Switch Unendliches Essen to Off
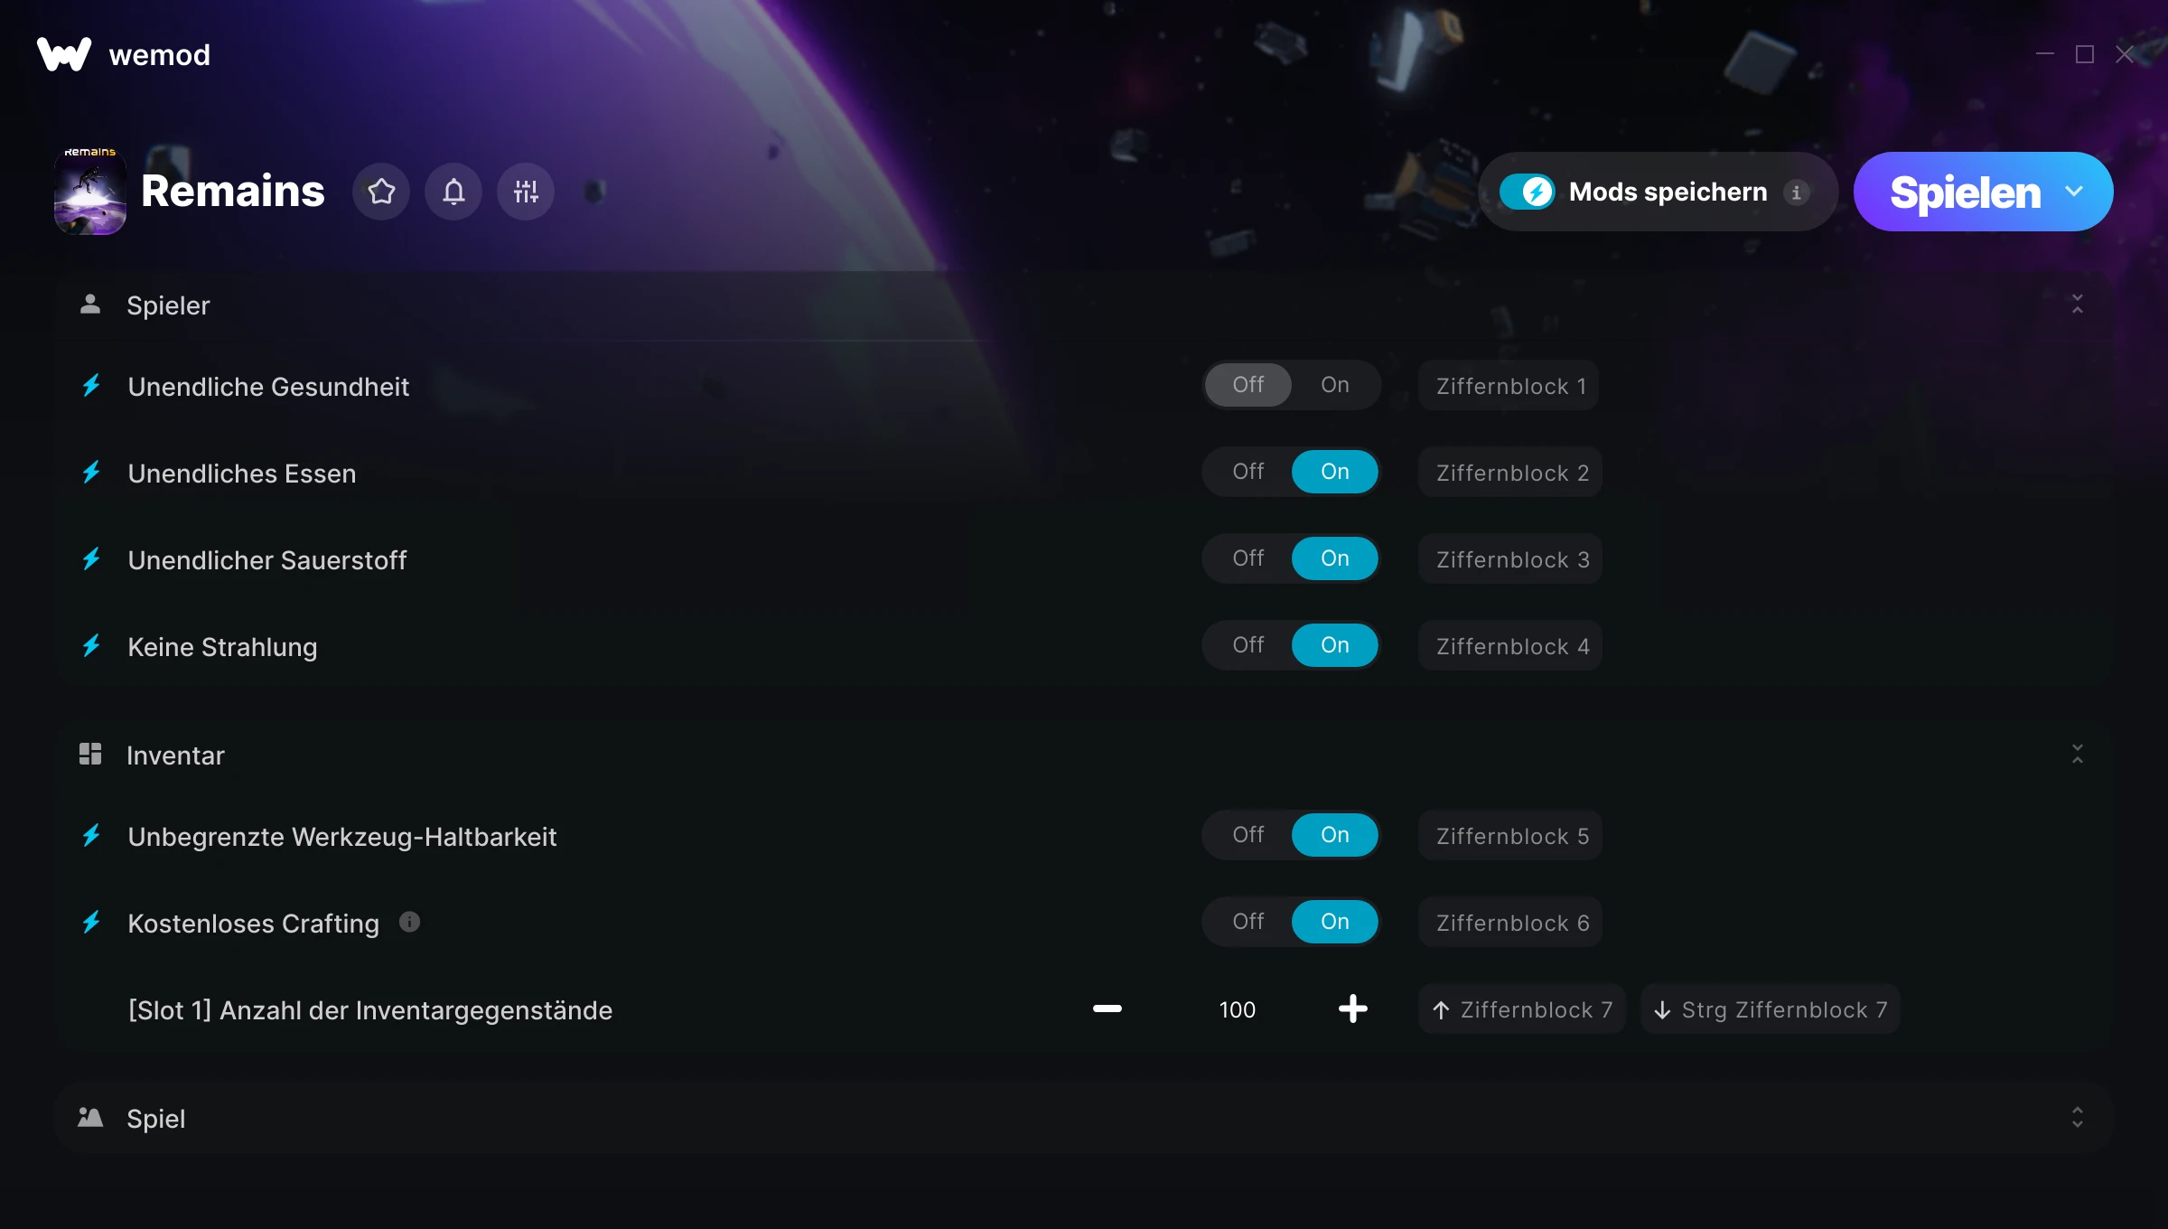This screenshot has width=2168, height=1229. click(1248, 472)
